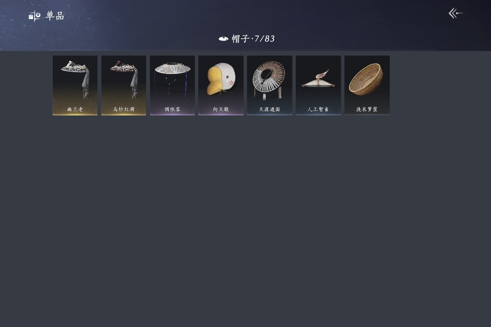
Task: Pick the fluffy duck hood 向天歌 image
Action: click(x=221, y=80)
